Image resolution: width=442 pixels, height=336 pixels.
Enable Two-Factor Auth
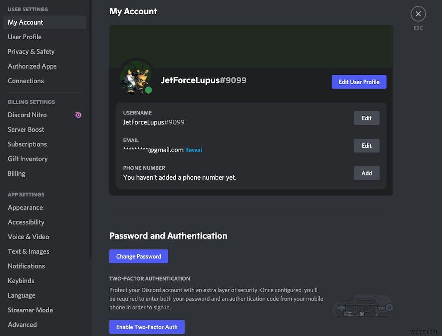147,327
